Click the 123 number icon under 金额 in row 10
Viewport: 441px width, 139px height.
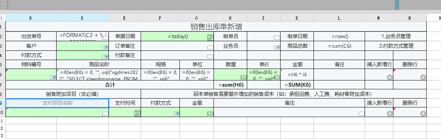click(x=210, y=114)
